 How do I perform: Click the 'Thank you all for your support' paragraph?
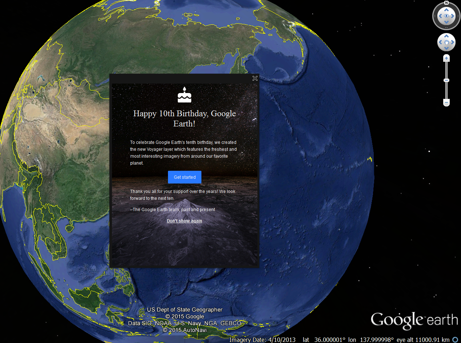pos(183,195)
